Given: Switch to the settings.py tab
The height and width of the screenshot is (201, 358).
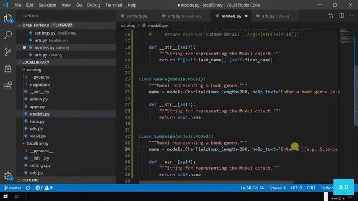Looking at the screenshot, I should point(136,16).
